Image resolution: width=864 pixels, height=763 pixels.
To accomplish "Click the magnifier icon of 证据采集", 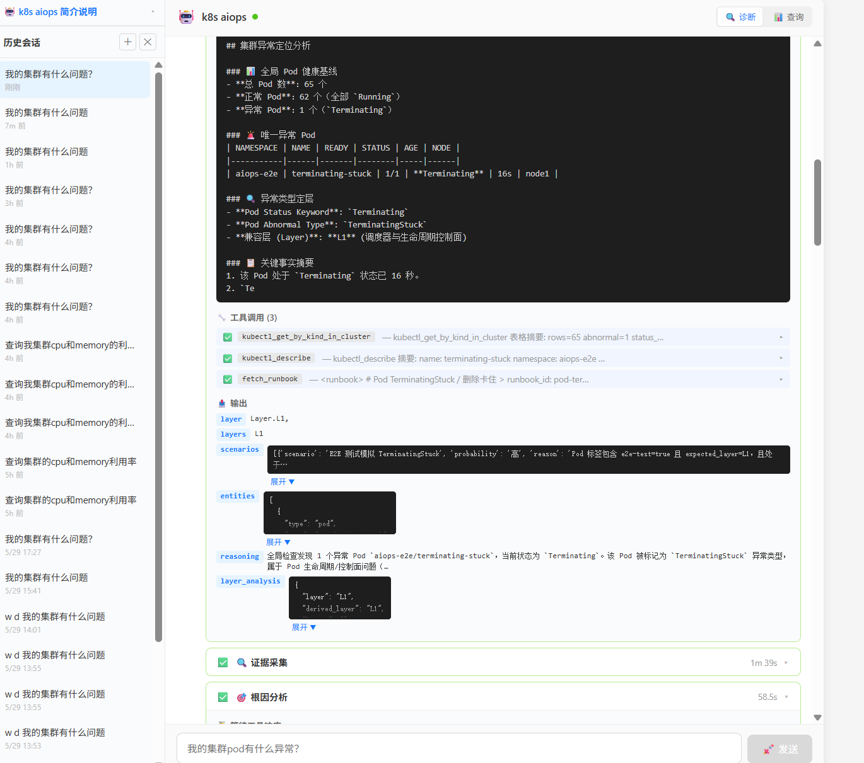I will point(242,662).
